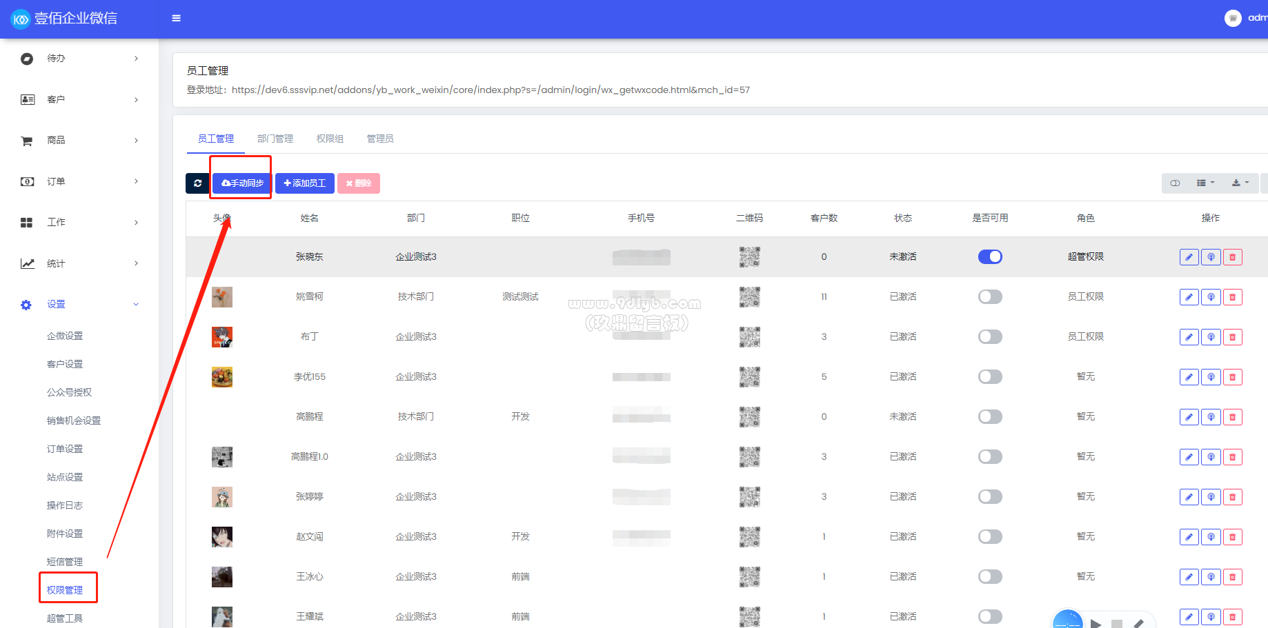Viewport: 1268px width, 628px height.
Task: Enable availability switch for 高鹏程
Action: pyautogui.click(x=990, y=416)
